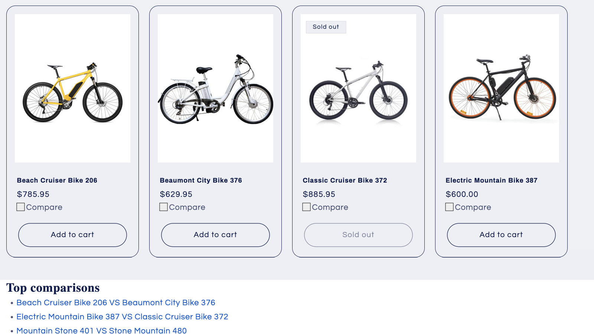Visit Electric Mountain Bike 387 title link

(492, 180)
